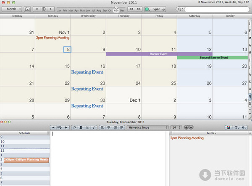Image resolution: width=252 pixels, height=186 pixels.
Task: Click the fast-forward double arrow button
Action: pos(138,9)
